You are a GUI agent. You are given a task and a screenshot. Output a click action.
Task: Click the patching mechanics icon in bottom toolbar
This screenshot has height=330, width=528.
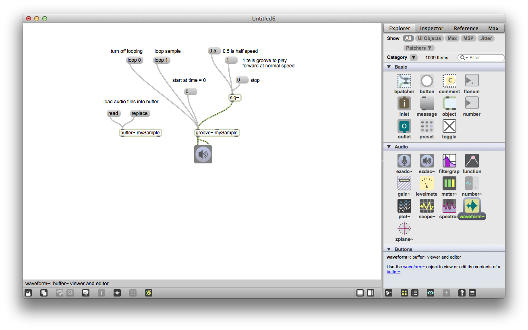pyautogui.click(x=117, y=293)
